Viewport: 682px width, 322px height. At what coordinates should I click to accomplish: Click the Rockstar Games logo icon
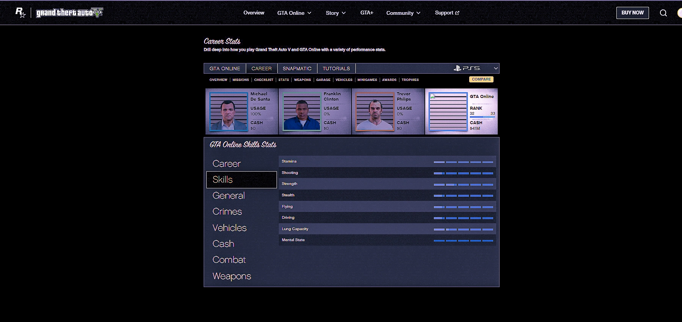coord(20,13)
